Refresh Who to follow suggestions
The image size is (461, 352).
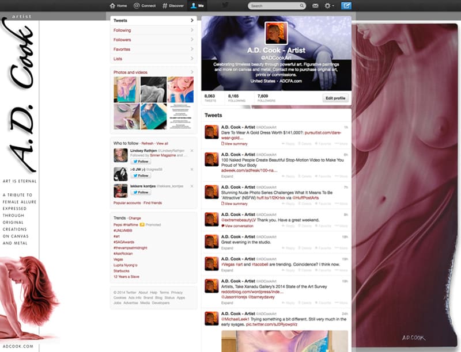pos(148,143)
